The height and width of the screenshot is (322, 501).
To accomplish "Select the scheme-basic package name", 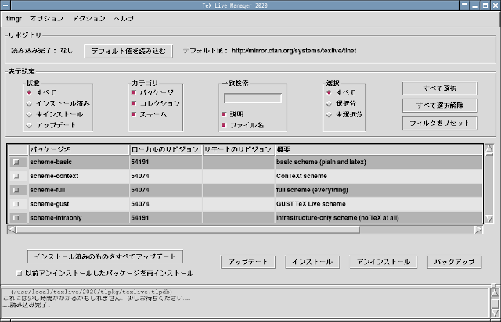I will tap(51, 162).
